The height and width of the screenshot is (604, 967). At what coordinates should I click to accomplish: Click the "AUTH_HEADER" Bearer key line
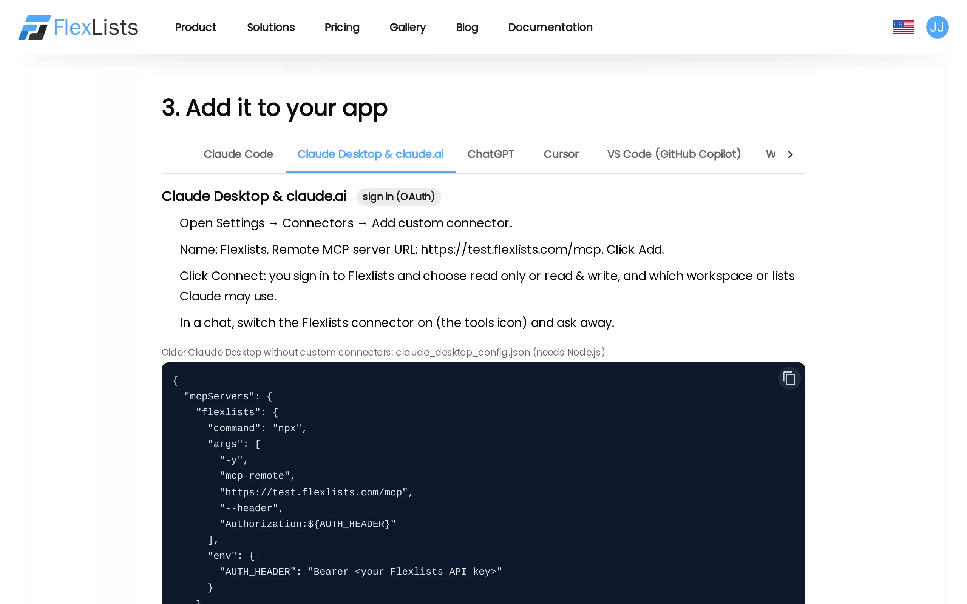(360, 571)
